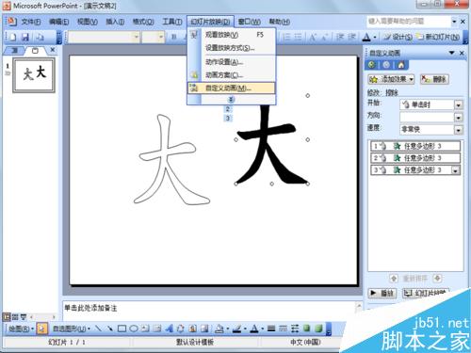Switch to Normal view icon
Screen dimensions: 471x353
[x=7, y=317]
